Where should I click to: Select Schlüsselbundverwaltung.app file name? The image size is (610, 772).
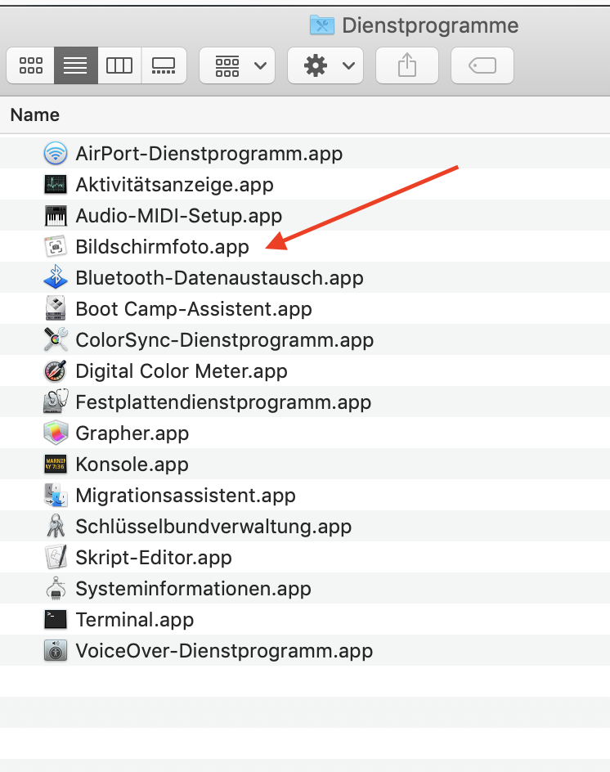[x=213, y=527]
